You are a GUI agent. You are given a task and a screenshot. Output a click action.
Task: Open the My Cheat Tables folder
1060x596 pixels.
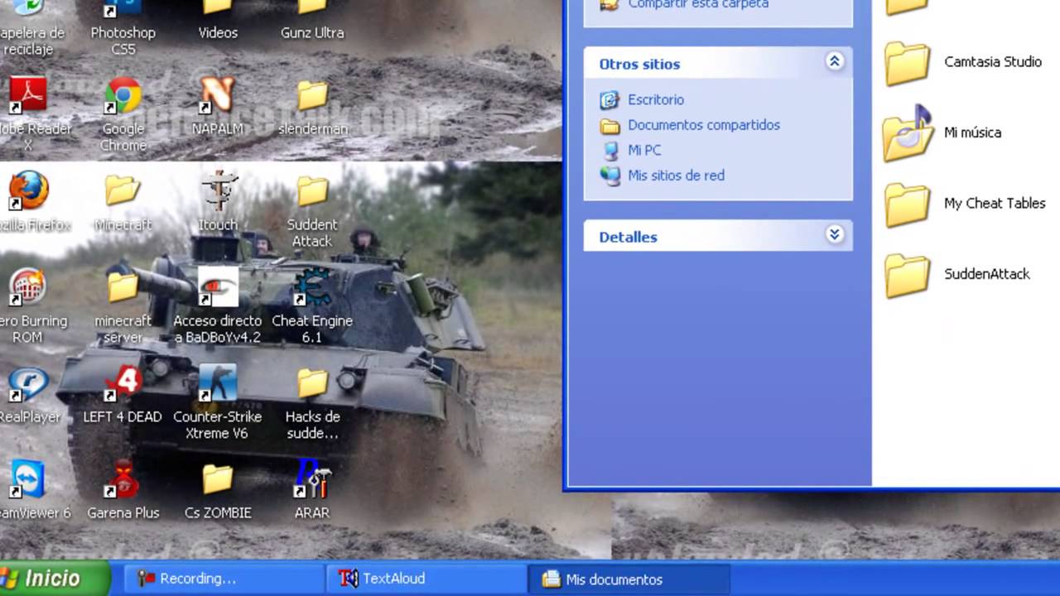pos(966,204)
